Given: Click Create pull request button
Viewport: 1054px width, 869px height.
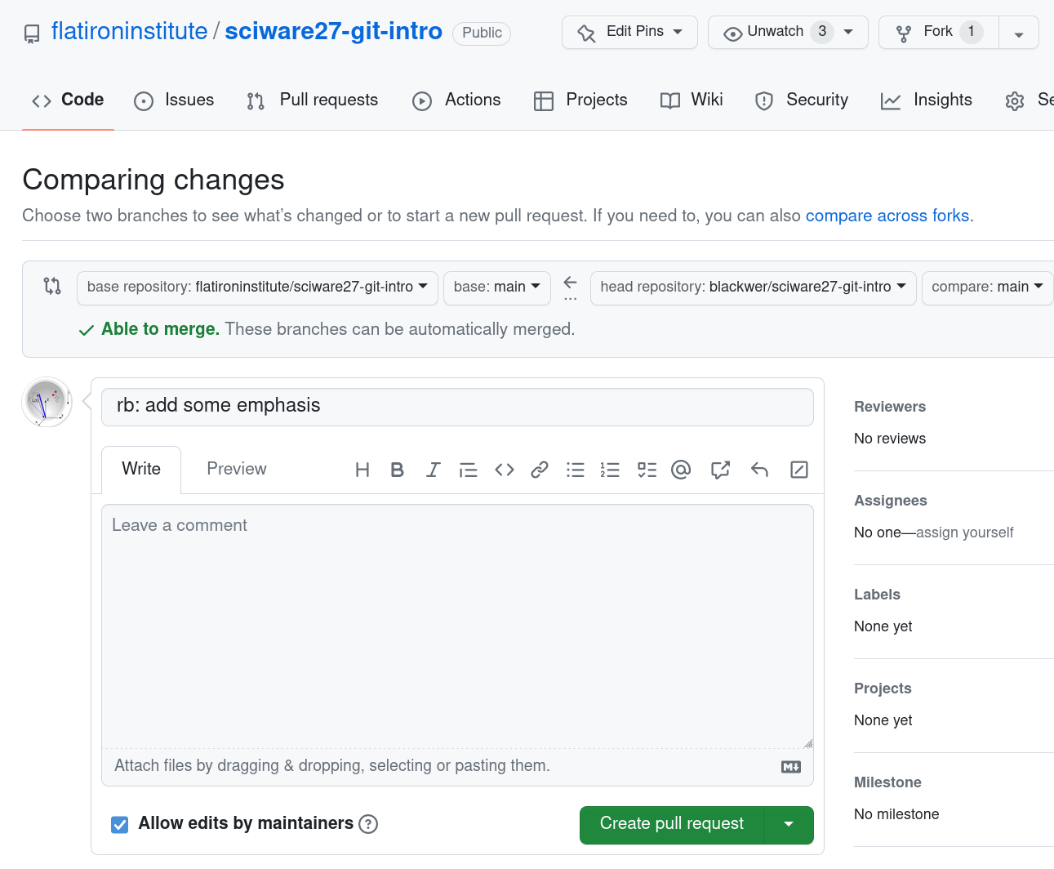Looking at the screenshot, I should click(x=672, y=825).
